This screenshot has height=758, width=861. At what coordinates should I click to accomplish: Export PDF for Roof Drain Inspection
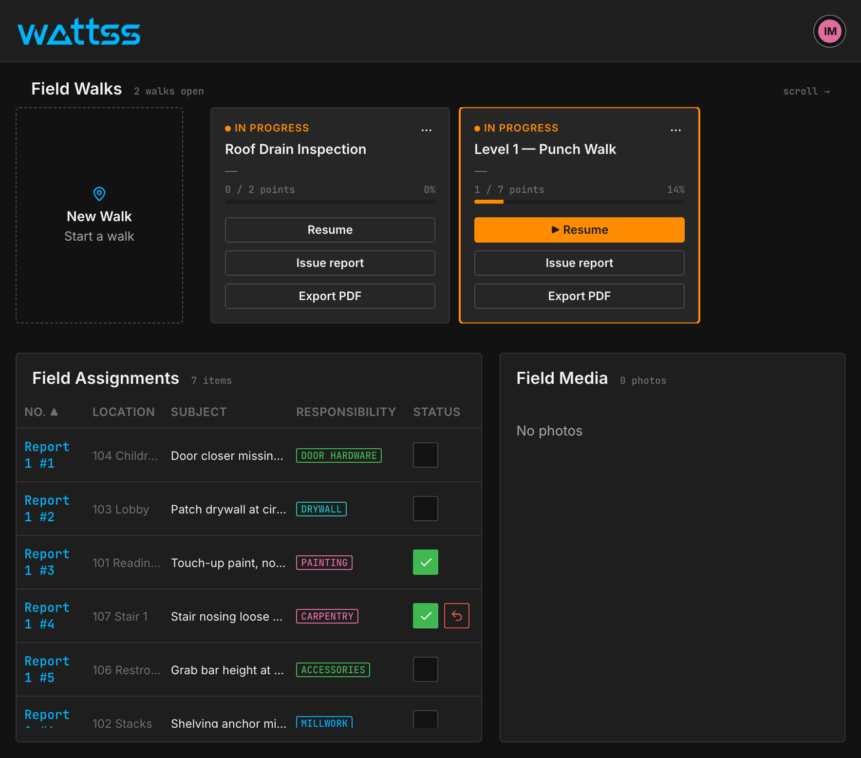[x=330, y=296]
